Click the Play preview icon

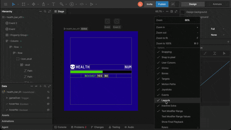pyautogui.click(x=92, y=4)
